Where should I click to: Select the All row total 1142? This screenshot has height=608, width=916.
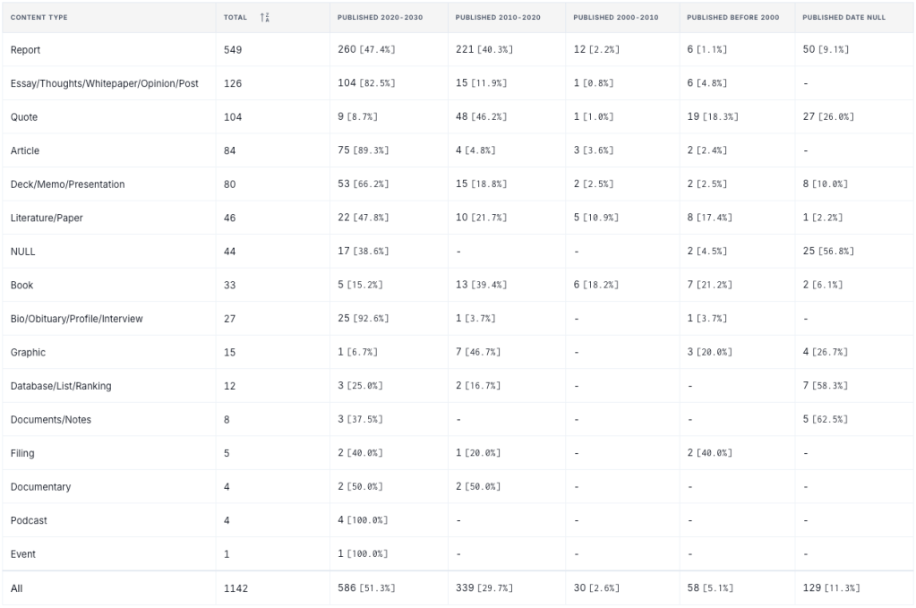click(235, 588)
